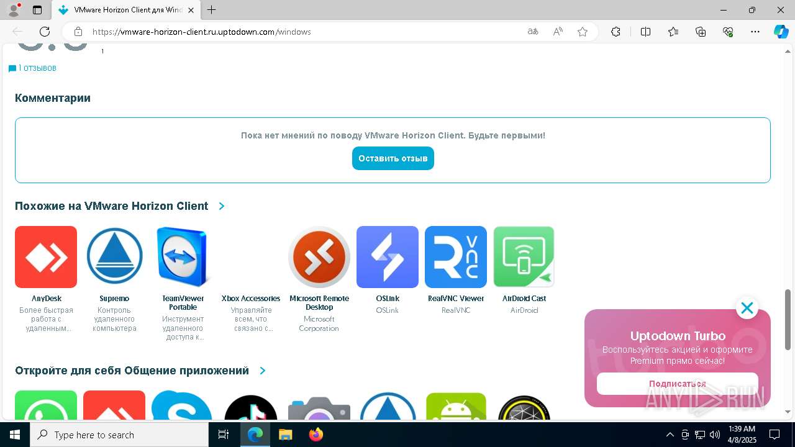Click the Оставить отзыв button
795x447 pixels.
coord(393,158)
